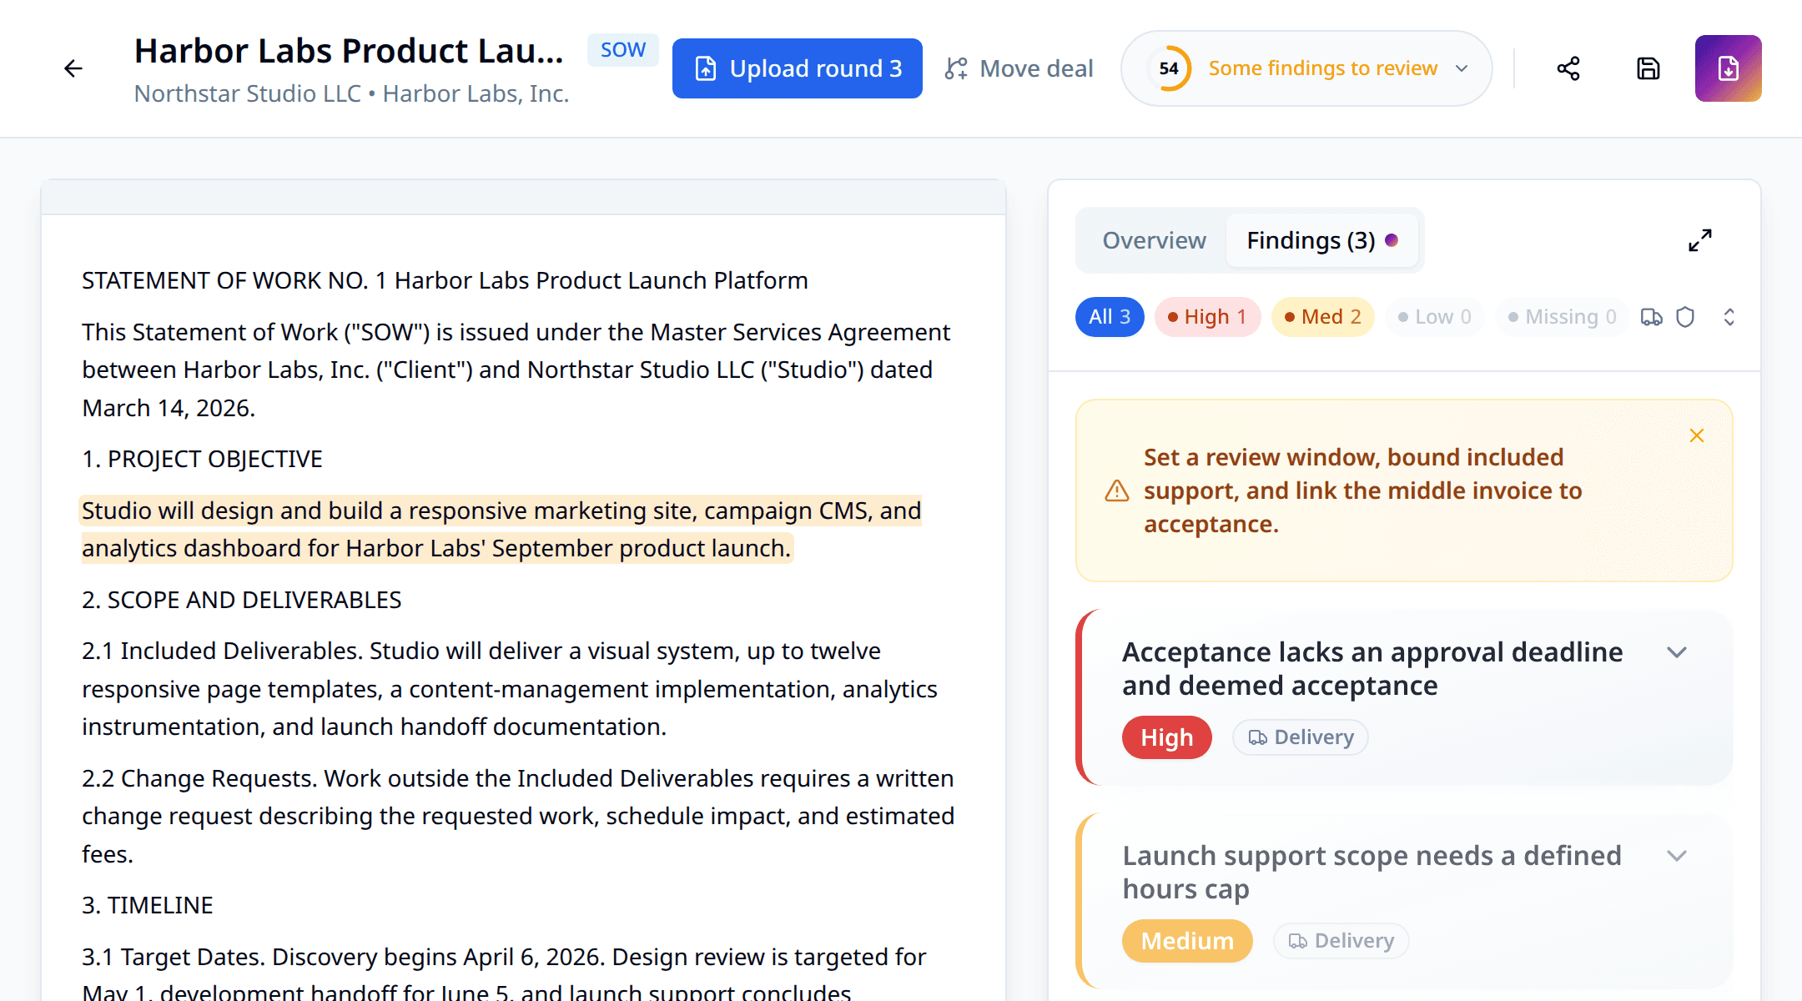The height and width of the screenshot is (1001, 1802).
Task: Click the 2.2 Change Requests paragraph
Action: tap(518, 816)
